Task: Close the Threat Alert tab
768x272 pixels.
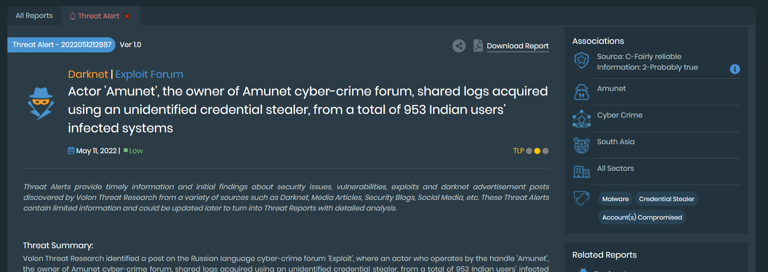Action: (127, 16)
